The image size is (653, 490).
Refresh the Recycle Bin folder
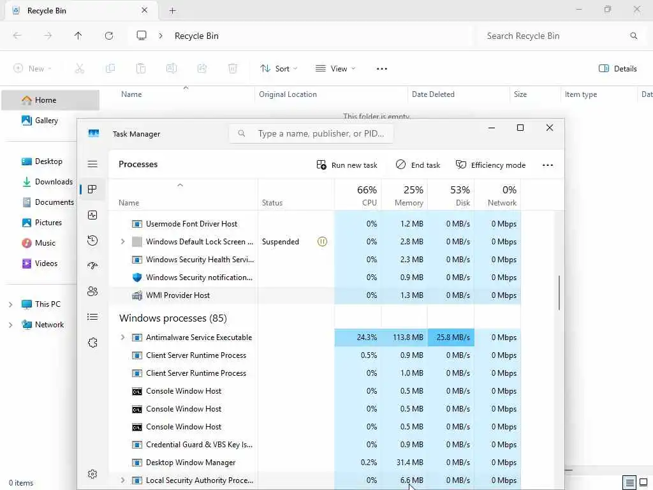coord(109,36)
